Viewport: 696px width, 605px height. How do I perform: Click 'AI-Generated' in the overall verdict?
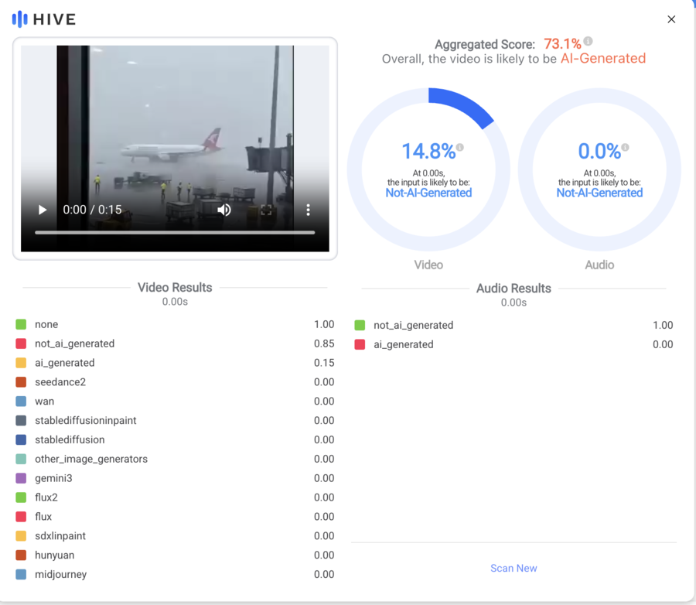602,58
